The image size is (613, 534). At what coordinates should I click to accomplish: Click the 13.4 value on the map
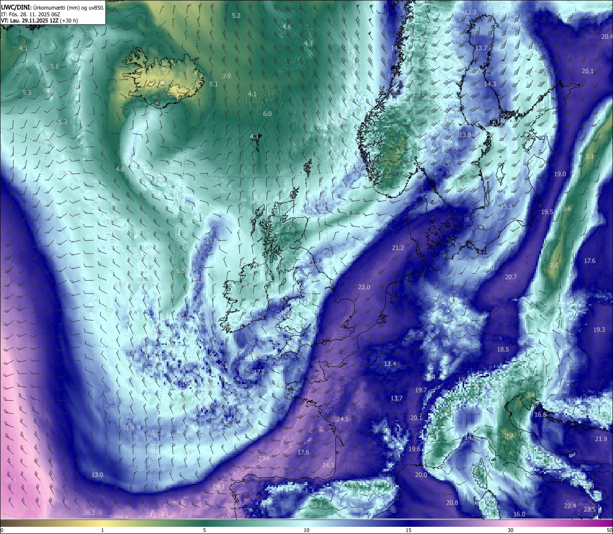click(x=390, y=364)
